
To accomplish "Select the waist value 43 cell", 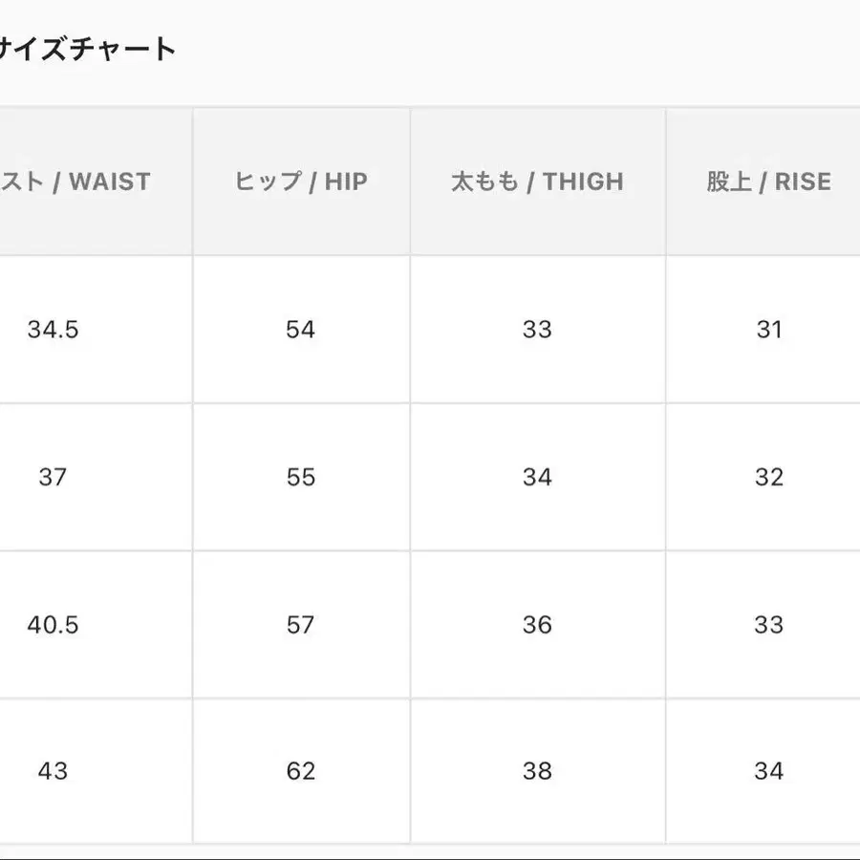I will point(54,771).
